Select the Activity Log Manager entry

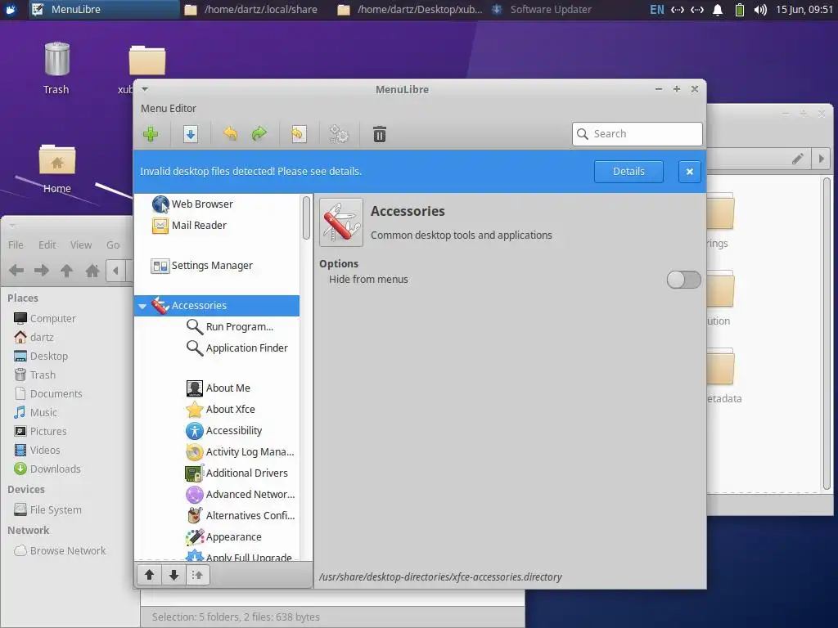pyautogui.click(x=216, y=451)
